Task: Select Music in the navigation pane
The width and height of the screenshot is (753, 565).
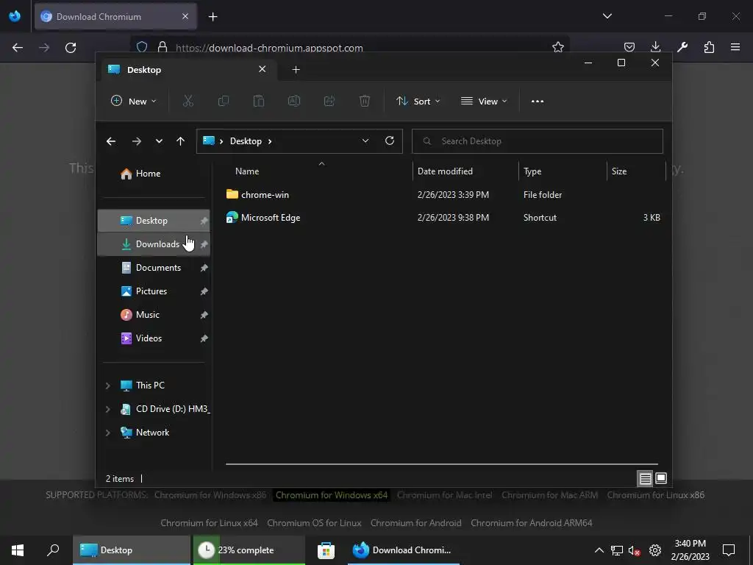Action: pyautogui.click(x=154, y=315)
